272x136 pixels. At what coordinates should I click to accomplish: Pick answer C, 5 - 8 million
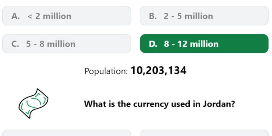click(67, 44)
